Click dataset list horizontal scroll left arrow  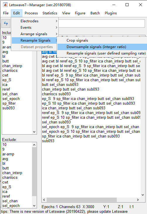[44, 200]
